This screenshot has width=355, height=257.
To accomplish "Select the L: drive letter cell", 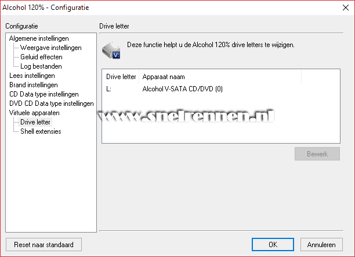I will [x=109, y=89].
